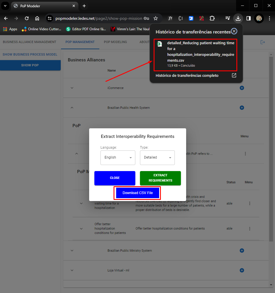Collapse the PoP row chevron

coord(77,154)
